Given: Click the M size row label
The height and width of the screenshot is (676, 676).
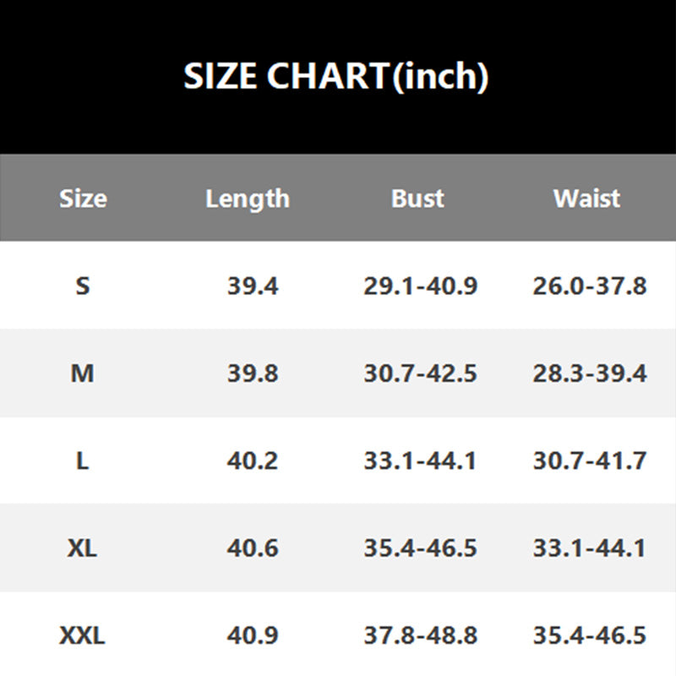Looking at the screenshot, I should point(82,373).
